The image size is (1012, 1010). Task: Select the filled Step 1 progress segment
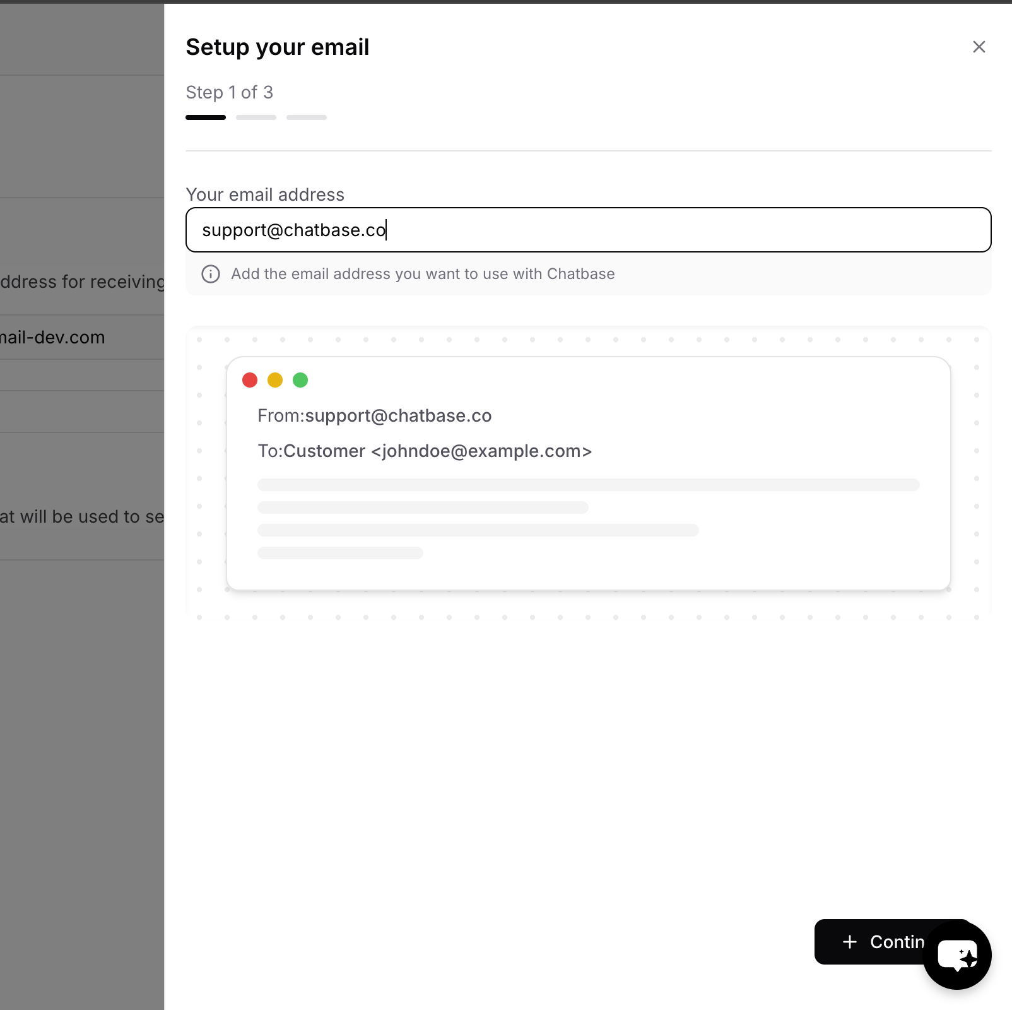(x=206, y=117)
